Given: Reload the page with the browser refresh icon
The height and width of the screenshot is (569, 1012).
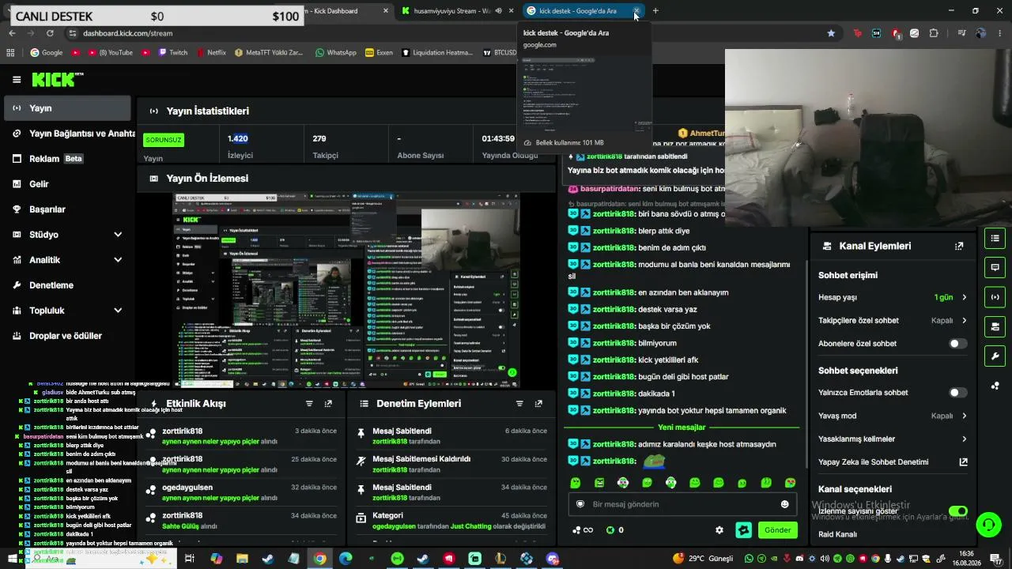Looking at the screenshot, I should pos(50,33).
